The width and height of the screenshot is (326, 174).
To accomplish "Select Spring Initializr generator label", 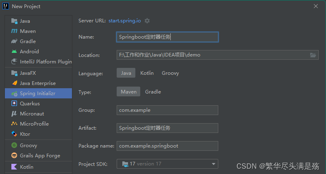I will [38, 94].
